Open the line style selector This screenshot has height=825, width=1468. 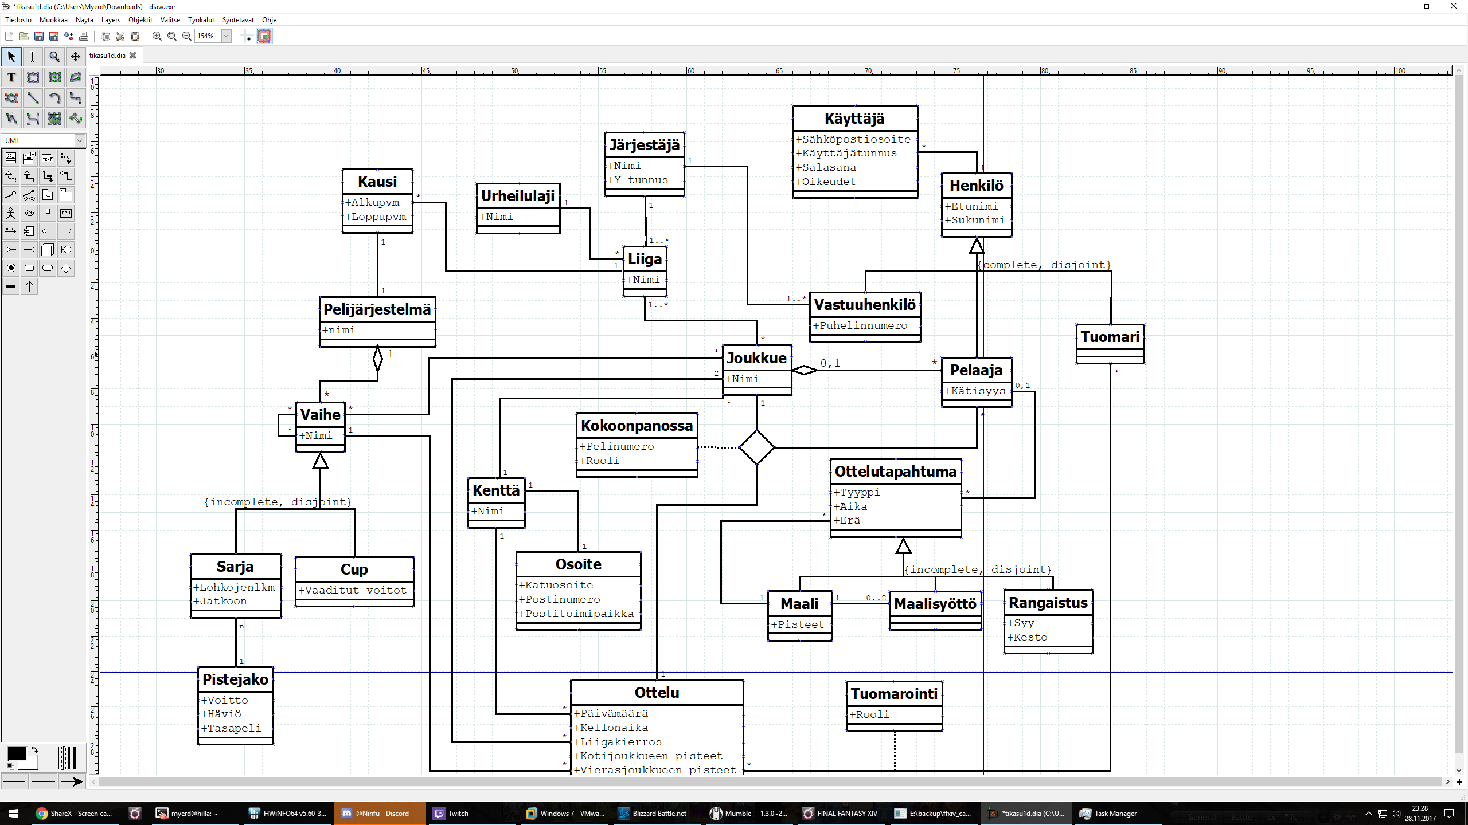pos(44,781)
